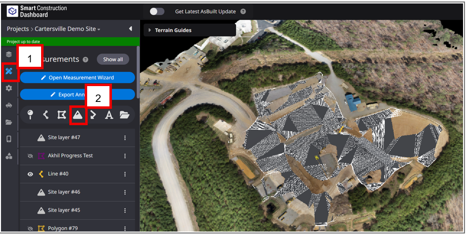The width and height of the screenshot is (466, 235).
Task: Open options menu for Line #40
Action: pyautogui.click(x=125, y=174)
